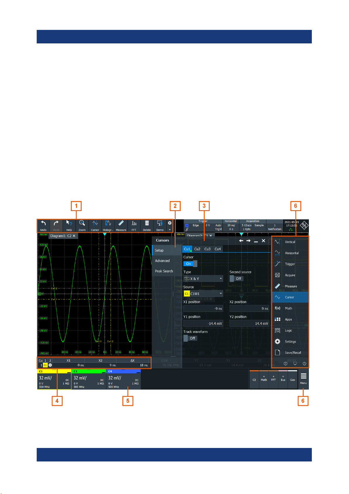Viewport: 349px width, 494px height.
Task: Open the Apps menu entry
Action: click(x=290, y=320)
